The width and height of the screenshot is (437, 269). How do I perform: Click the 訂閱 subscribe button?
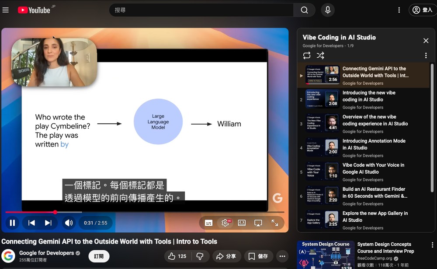[99, 256]
